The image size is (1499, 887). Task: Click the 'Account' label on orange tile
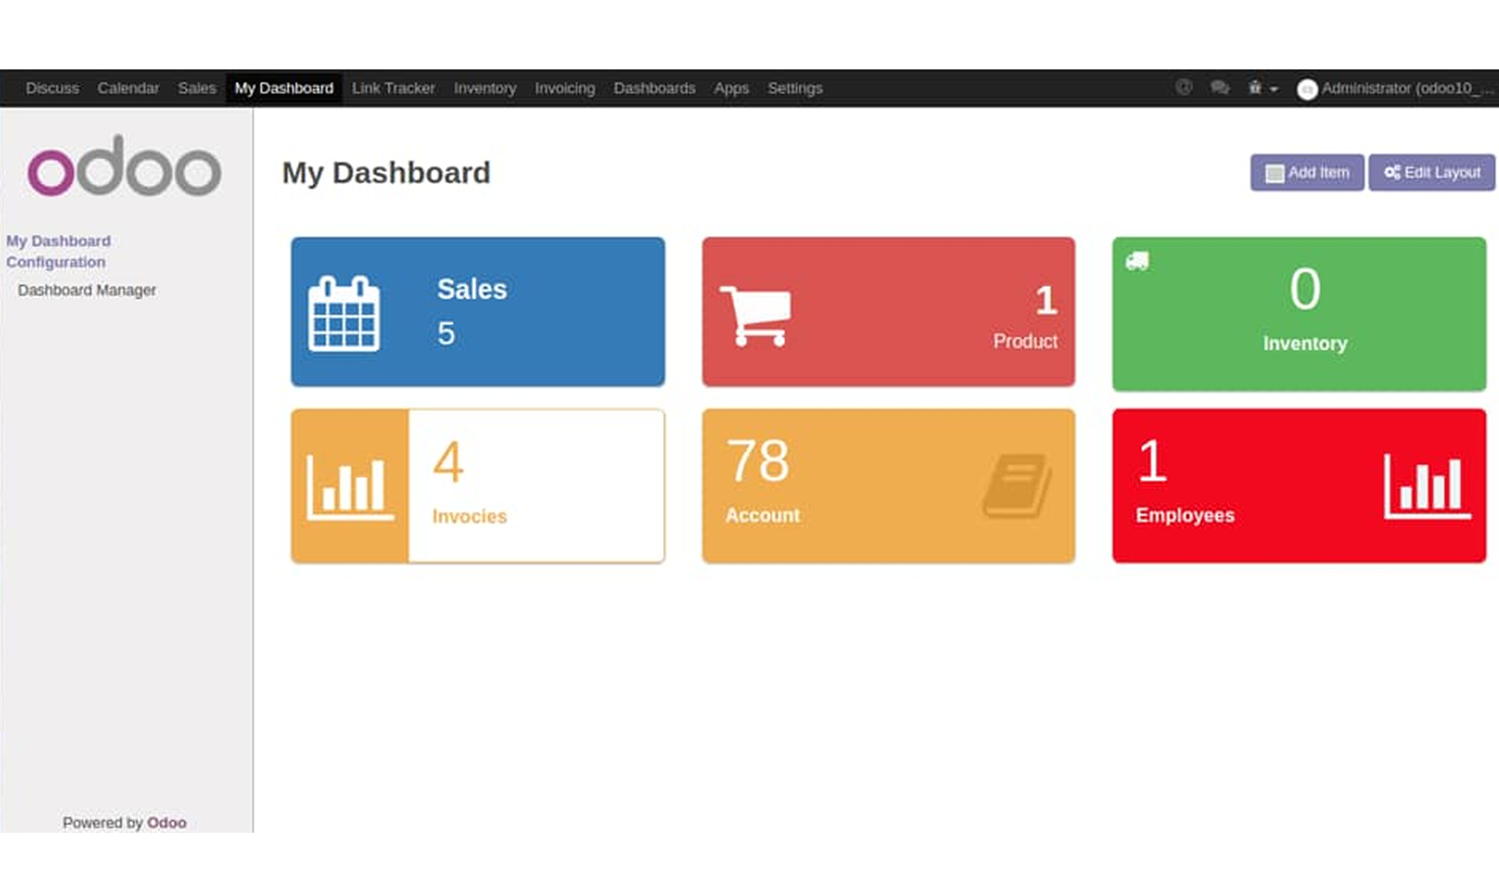click(763, 515)
